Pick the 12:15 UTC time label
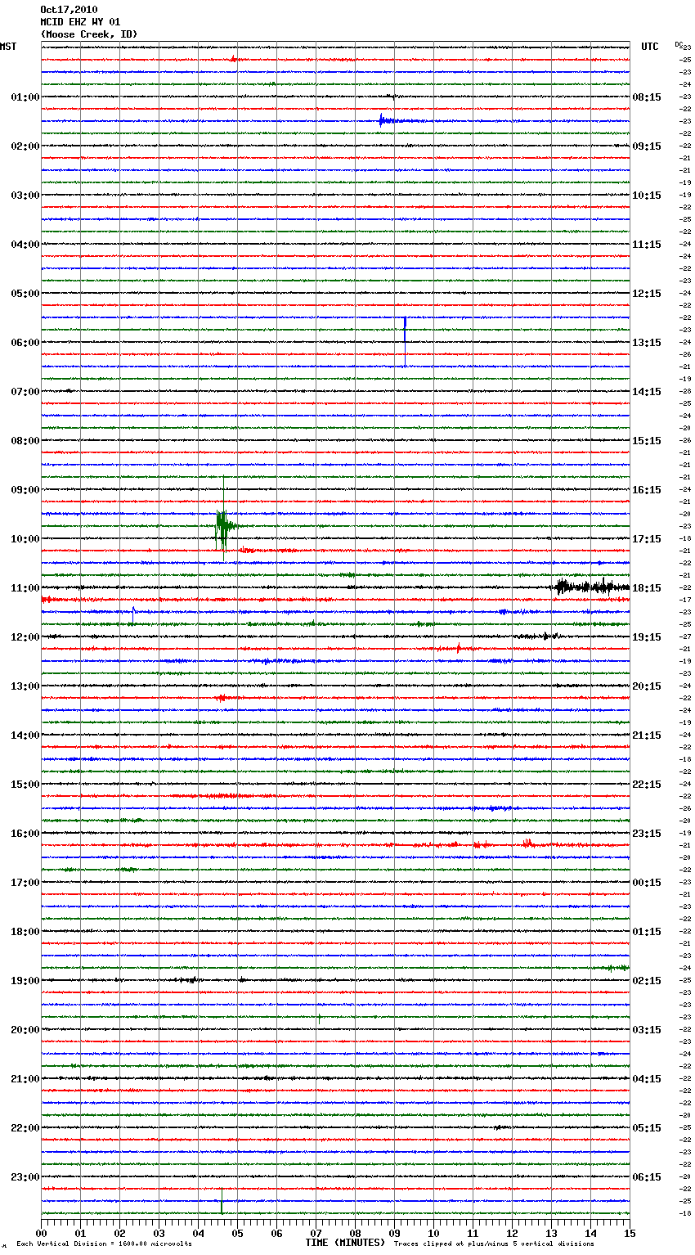Image resolution: width=695 pixels, height=1255 pixels. (x=647, y=293)
